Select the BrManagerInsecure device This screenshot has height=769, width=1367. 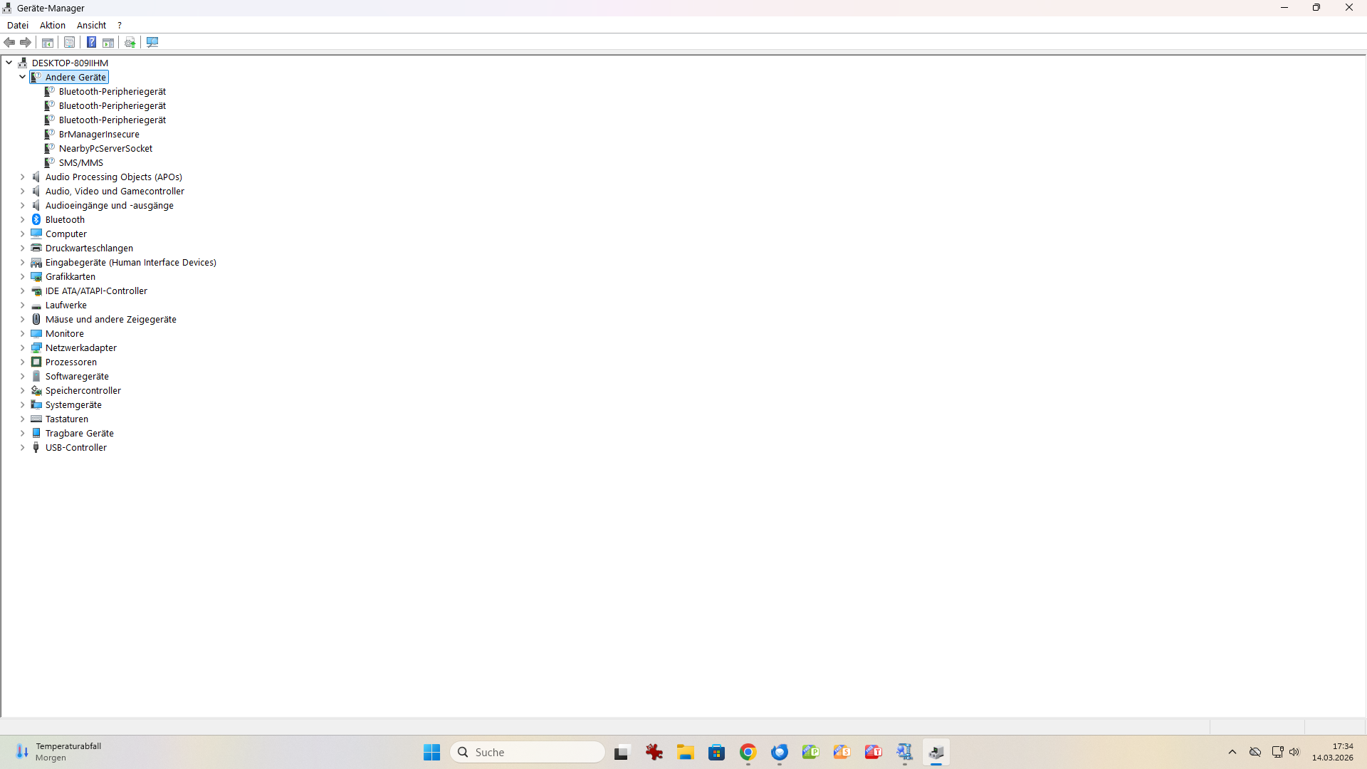pos(99,134)
